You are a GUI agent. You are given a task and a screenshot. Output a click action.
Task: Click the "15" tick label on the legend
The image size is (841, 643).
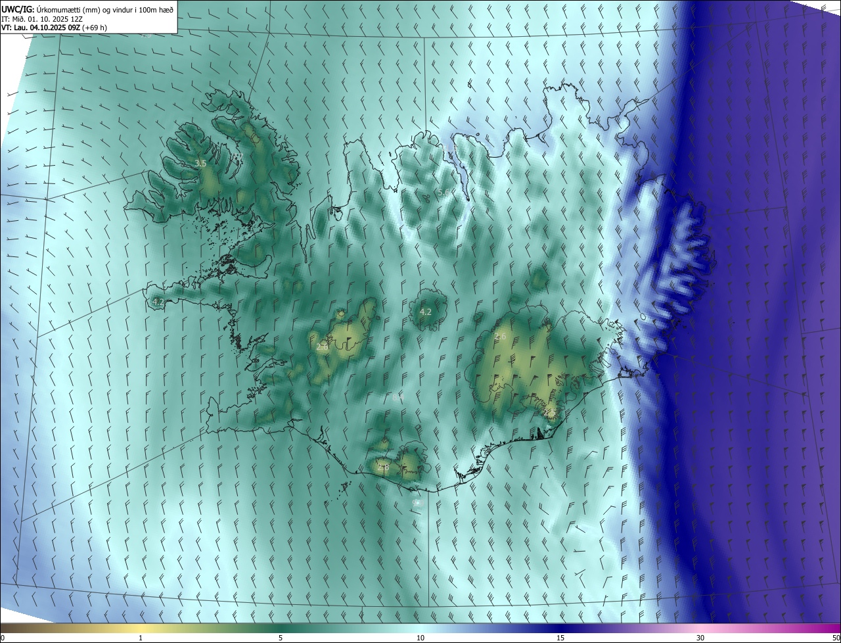pyautogui.click(x=560, y=638)
